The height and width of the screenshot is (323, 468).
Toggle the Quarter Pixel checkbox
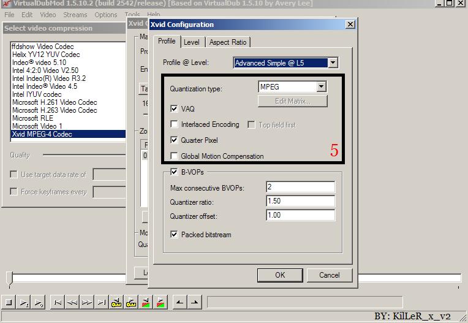tap(174, 140)
